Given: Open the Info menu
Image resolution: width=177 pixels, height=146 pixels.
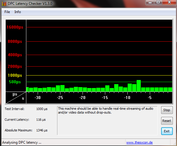Looking at the screenshot, I should tap(18, 12).
